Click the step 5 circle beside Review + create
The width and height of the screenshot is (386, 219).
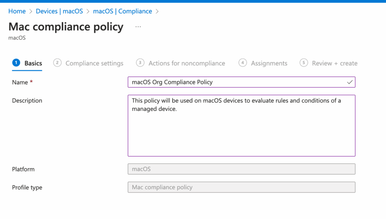coord(304,63)
